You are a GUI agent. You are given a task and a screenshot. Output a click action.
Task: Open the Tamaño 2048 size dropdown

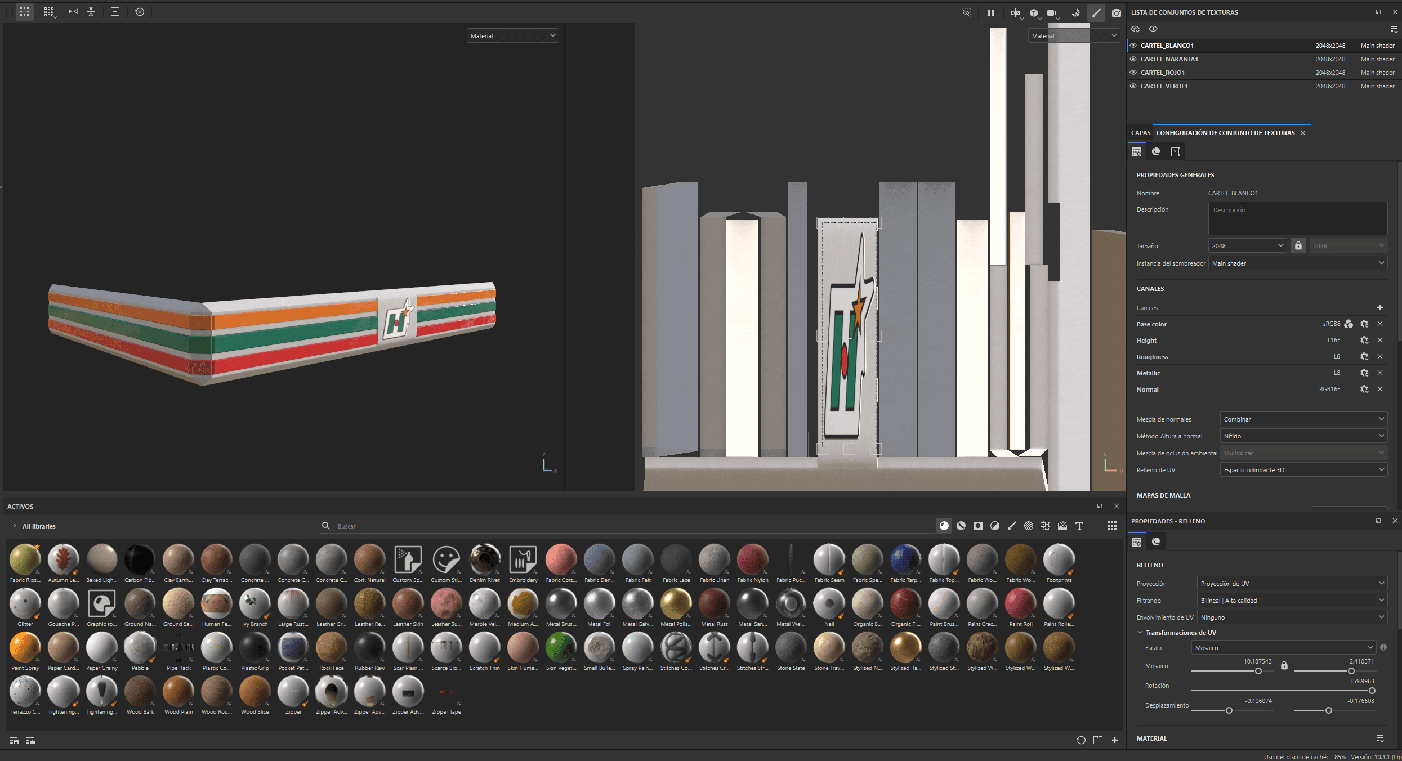pyautogui.click(x=1247, y=246)
